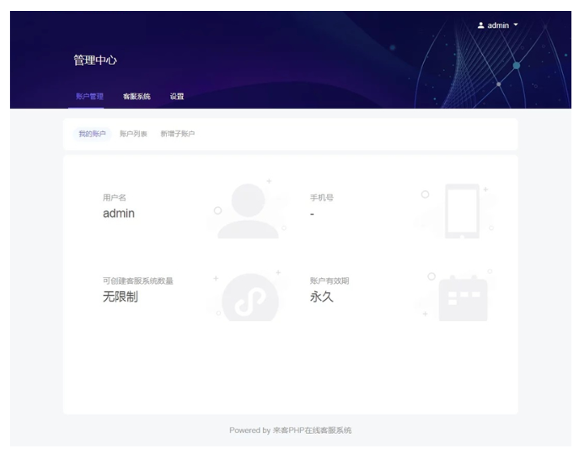This screenshot has width=579, height=454.
Task: Click the 来客PHP在线客服系统 footer link
Action: click(312, 430)
